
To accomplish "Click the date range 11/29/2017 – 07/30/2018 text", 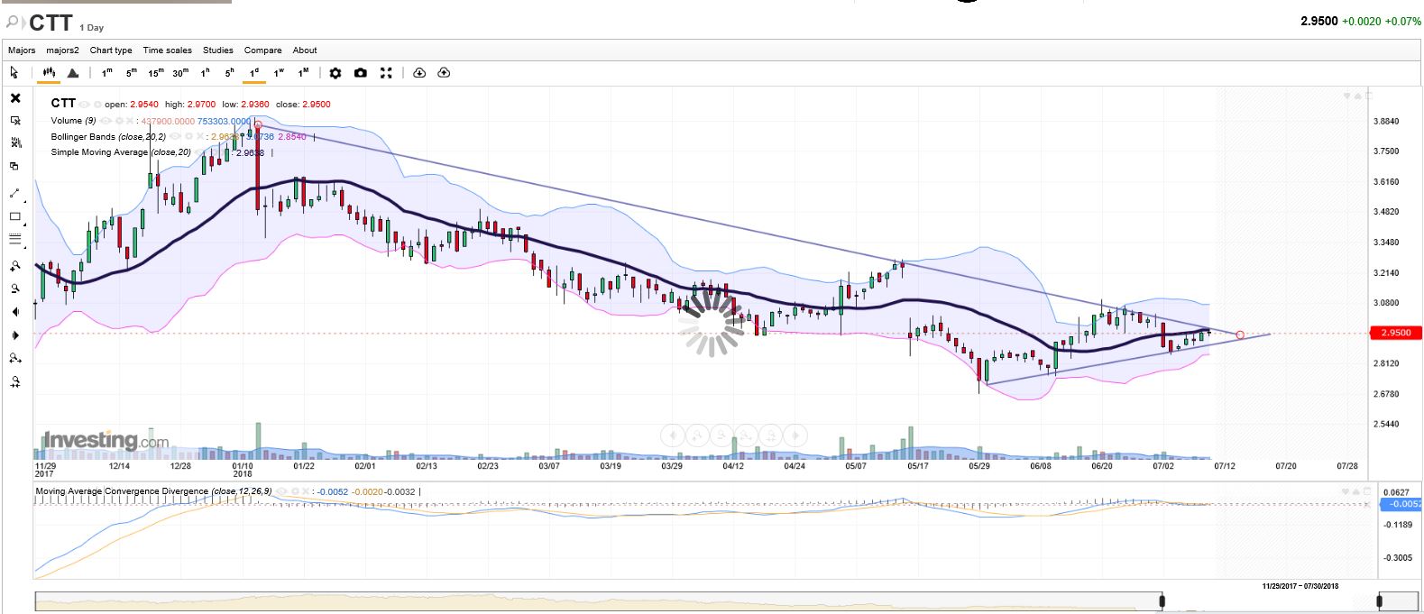I will (1300, 586).
